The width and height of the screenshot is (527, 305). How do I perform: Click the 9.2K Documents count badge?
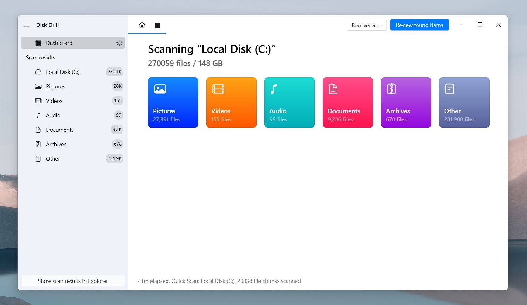click(x=117, y=130)
